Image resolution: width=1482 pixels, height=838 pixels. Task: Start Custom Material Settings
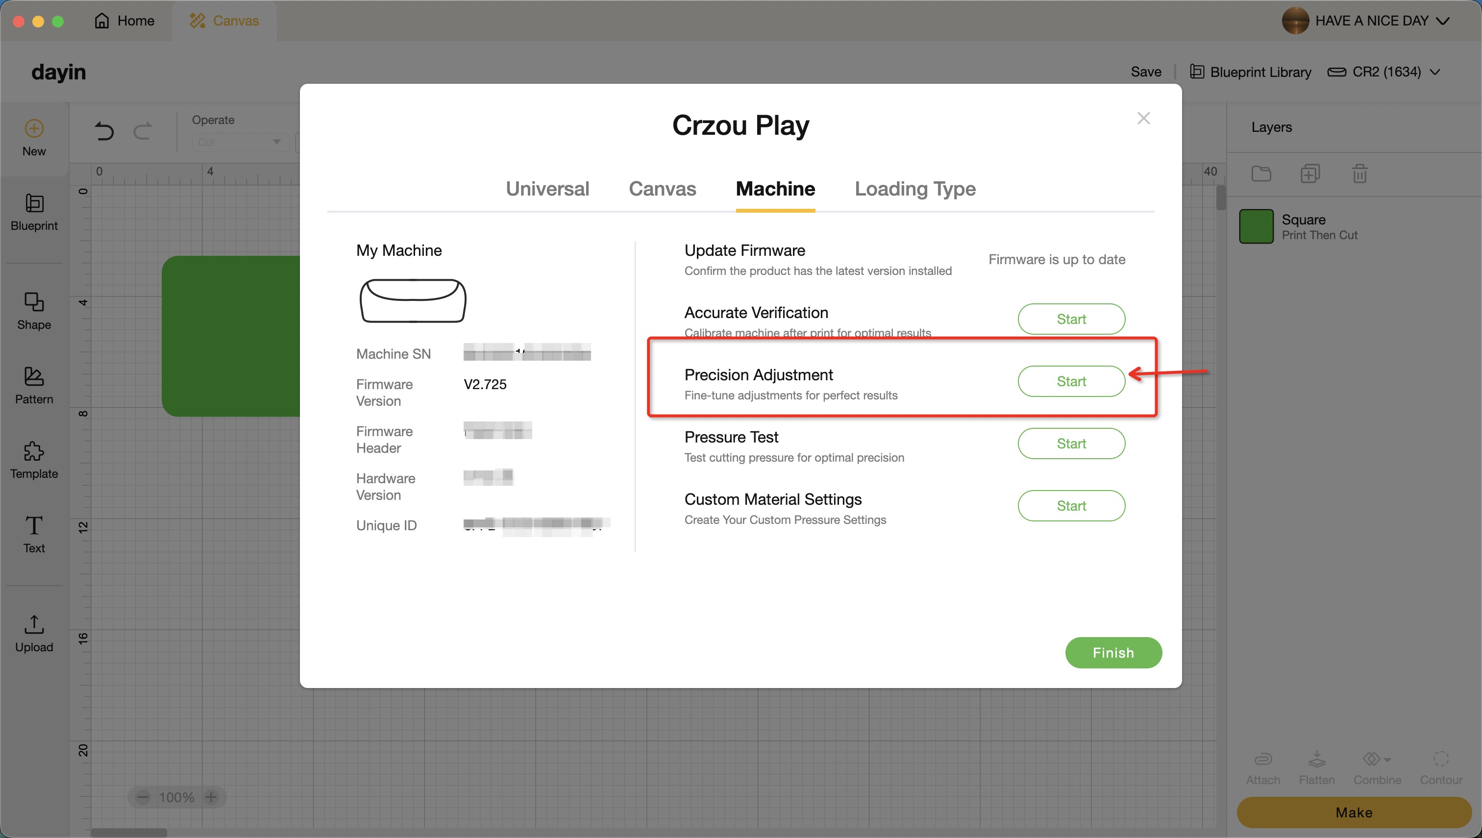tap(1071, 505)
